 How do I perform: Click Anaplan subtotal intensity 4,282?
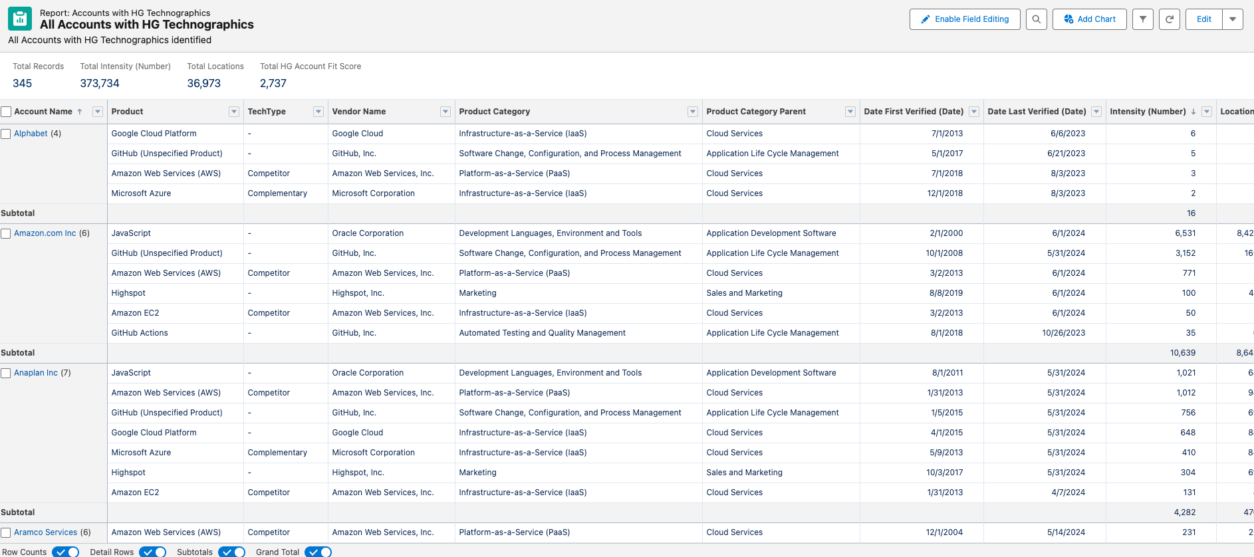[1185, 512]
